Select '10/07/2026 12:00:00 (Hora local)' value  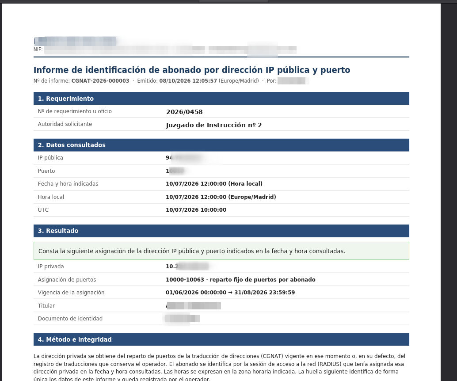click(x=214, y=184)
